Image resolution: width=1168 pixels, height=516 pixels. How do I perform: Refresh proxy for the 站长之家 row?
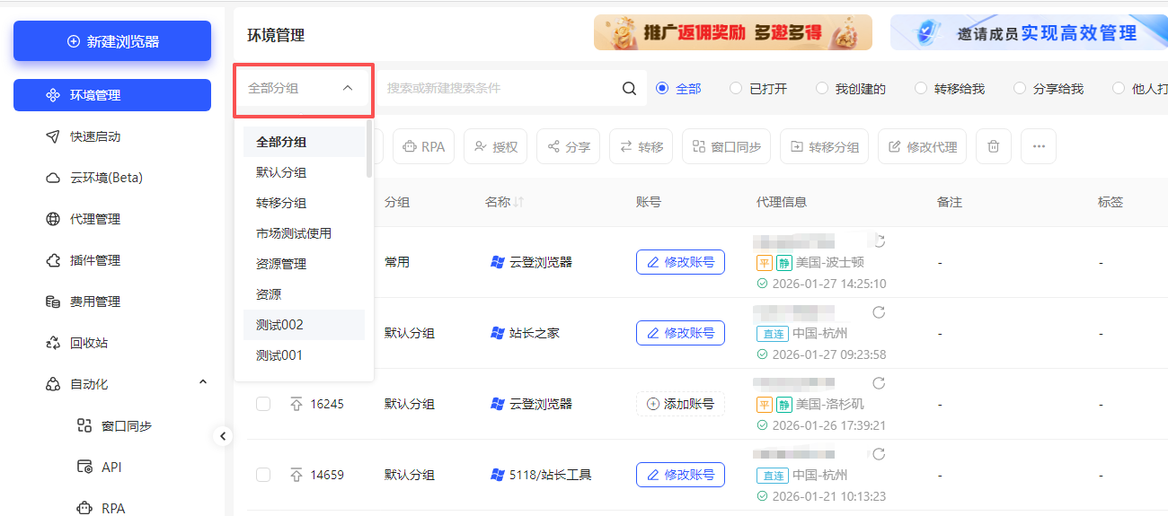pyautogui.click(x=880, y=312)
